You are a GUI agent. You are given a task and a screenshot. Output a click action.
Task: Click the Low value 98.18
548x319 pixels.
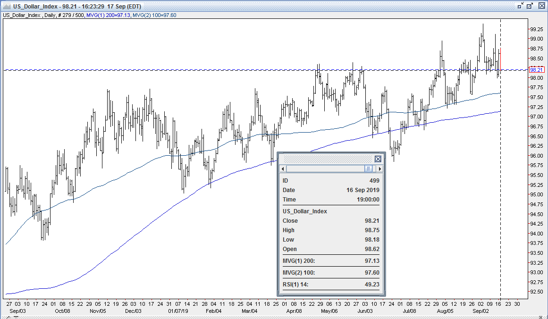click(372, 240)
